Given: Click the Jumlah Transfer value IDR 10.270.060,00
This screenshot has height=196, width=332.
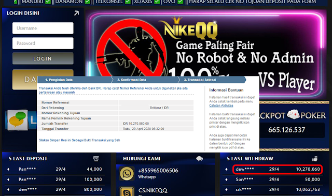Looking at the screenshot, I should (136, 124).
